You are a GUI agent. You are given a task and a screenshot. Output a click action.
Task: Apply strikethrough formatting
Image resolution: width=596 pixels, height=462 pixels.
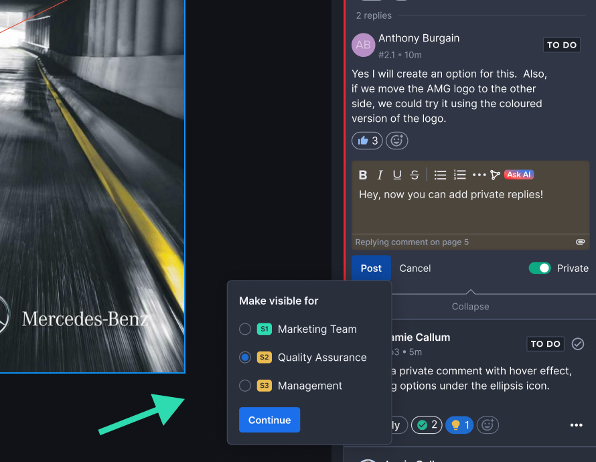pos(415,175)
